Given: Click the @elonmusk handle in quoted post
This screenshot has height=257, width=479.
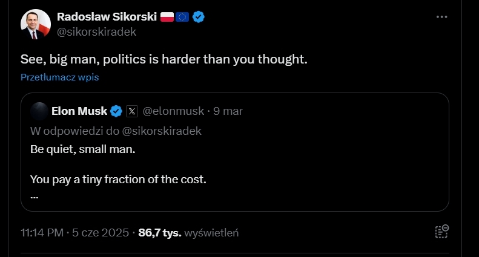Looking at the screenshot, I should click(x=174, y=111).
